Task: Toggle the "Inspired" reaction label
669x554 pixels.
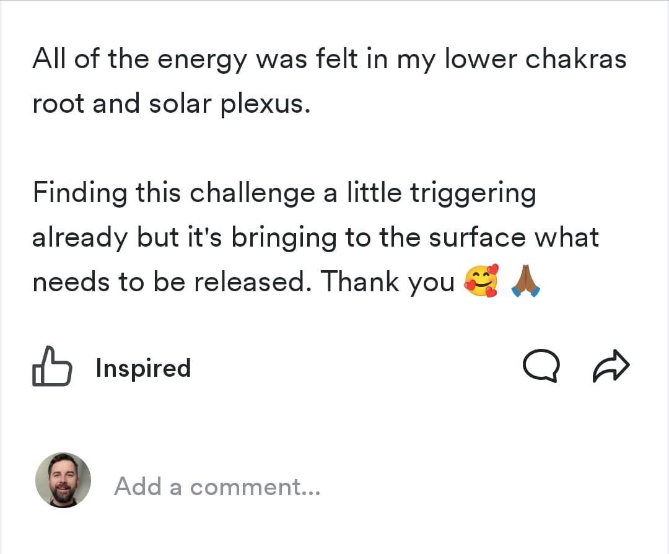Action: (143, 368)
